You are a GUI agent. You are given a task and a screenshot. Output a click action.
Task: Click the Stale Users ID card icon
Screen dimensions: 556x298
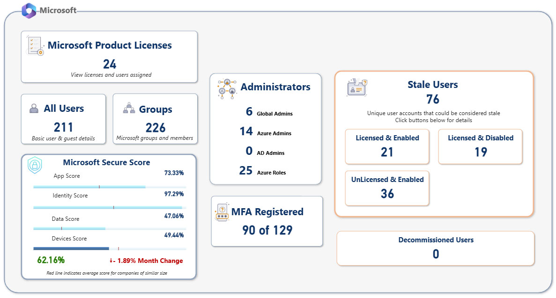pos(357,87)
